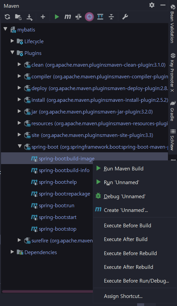
Task: Select the spring-boot:repackage goal
Action: tap(64, 194)
